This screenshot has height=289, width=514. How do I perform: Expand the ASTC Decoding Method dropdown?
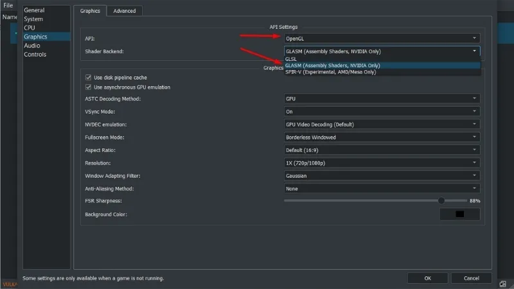tap(382, 99)
